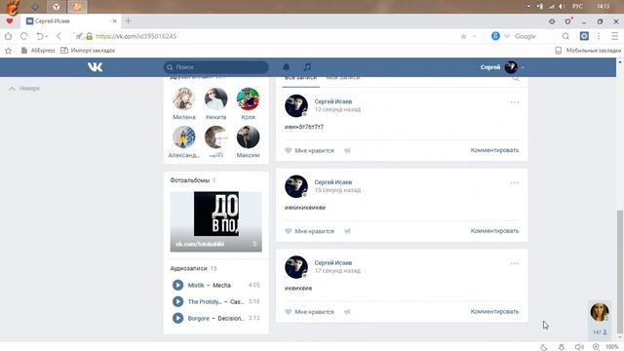This screenshot has height=351, width=624.
Task: Open the browser hamburger menu
Action: pyautogui.click(x=615, y=36)
